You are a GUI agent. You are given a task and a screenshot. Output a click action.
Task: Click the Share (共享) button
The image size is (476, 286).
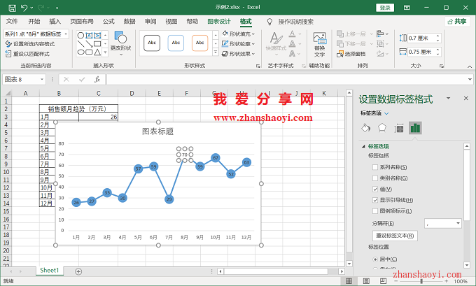(x=458, y=22)
